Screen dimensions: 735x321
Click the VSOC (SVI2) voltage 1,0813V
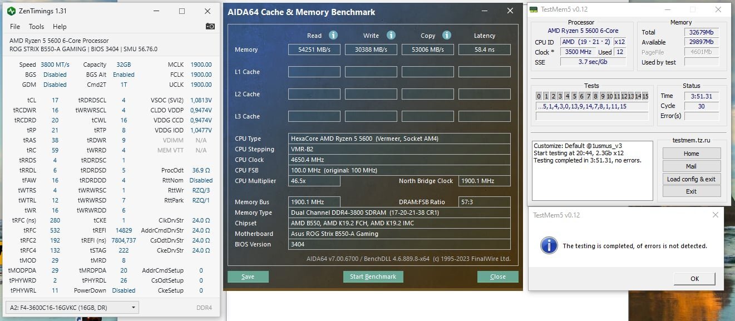pyautogui.click(x=201, y=100)
